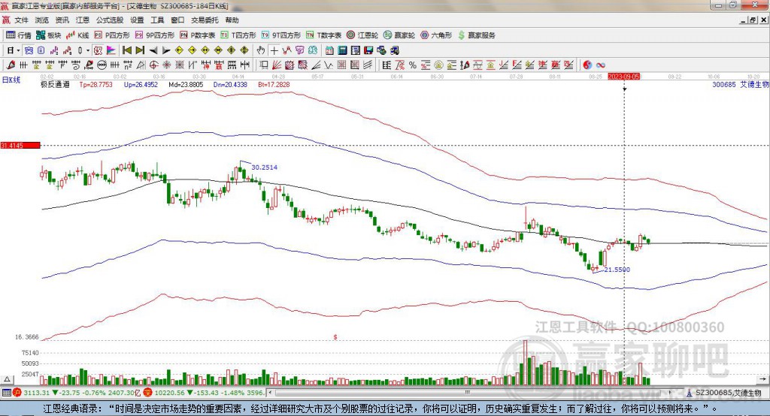Viewport: 770px width, 416px height.
Task: Click the K线 toolbar button
Action: pyautogui.click(x=77, y=35)
